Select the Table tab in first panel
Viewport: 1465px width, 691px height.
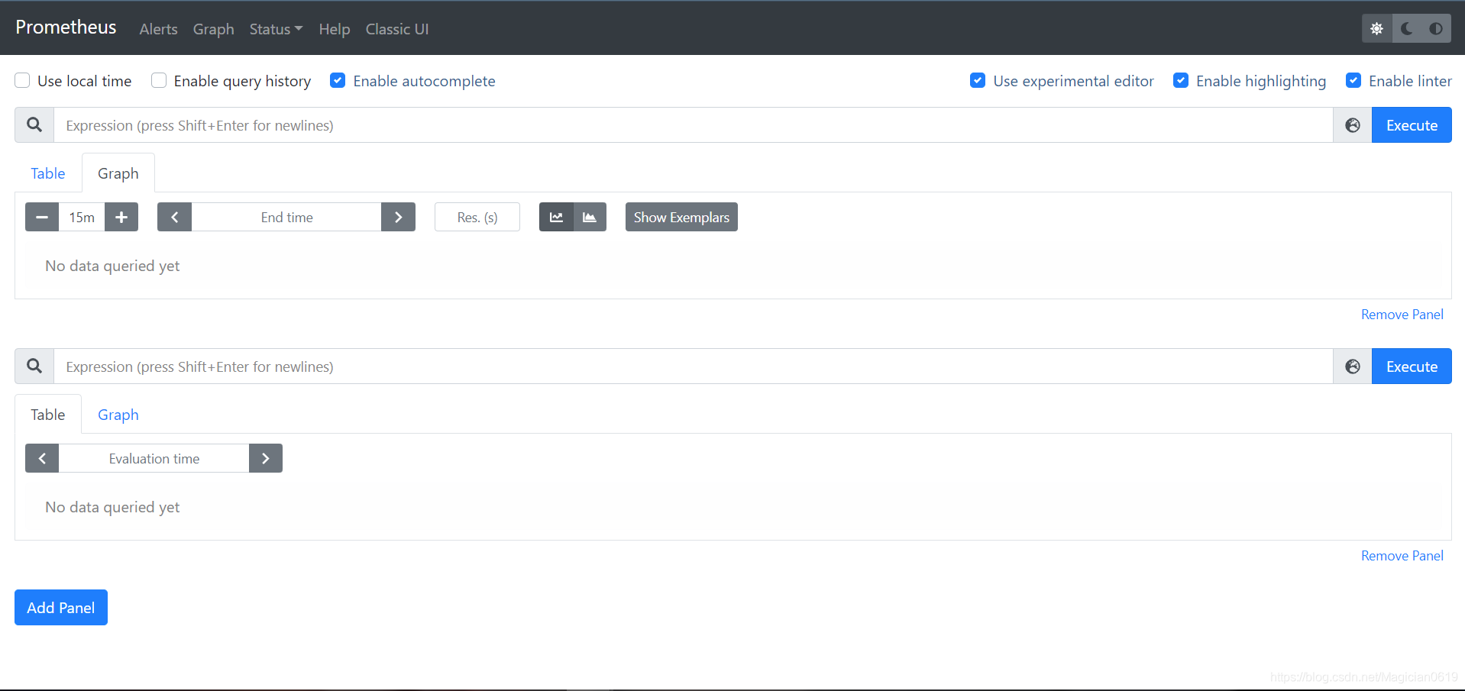(x=48, y=173)
